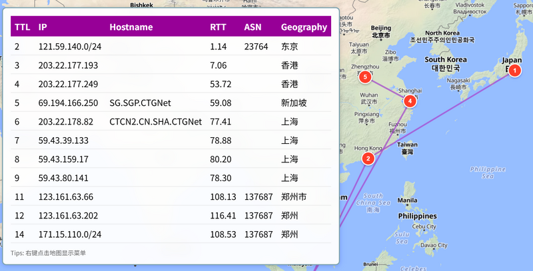Click the IP column header
533x271 pixels.
43,27
